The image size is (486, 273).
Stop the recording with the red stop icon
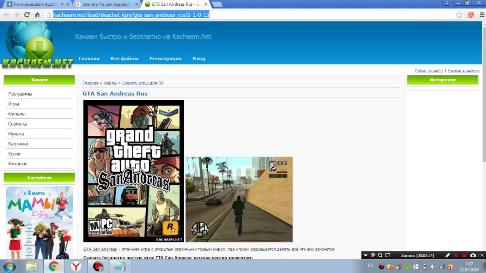pyautogui.click(x=464, y=256)
